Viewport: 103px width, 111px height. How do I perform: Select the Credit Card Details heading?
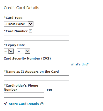pos(22,8)
